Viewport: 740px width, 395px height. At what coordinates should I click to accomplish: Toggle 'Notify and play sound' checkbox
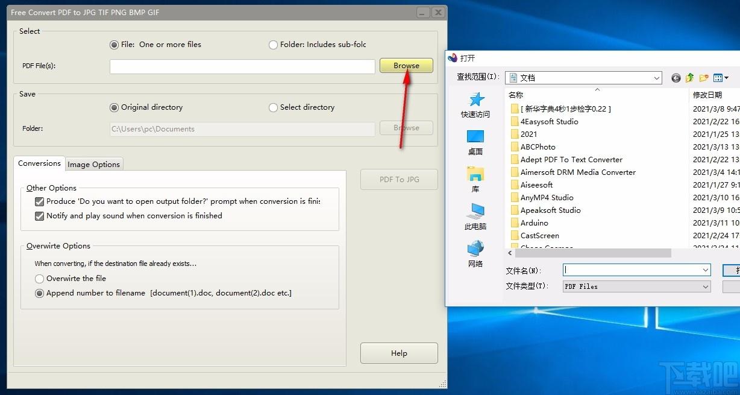[40, 216]
